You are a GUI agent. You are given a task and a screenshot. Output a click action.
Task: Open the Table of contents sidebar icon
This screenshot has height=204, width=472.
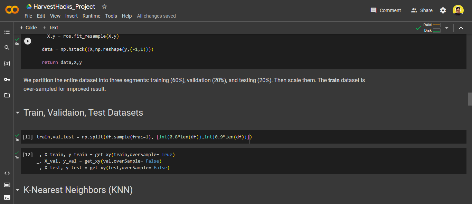coord(7,32)
